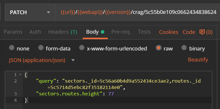Click the Code link
Image resolution: width=220 pixels, height=109 pixels.
point(189,32)
